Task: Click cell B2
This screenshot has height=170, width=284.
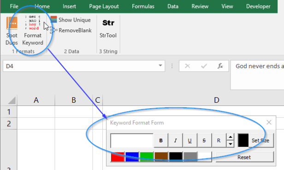Action: click(x=74, y=123)
